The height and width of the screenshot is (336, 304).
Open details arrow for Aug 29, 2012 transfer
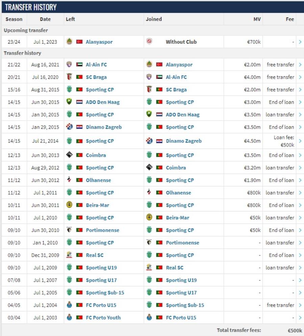coord(300,167)
